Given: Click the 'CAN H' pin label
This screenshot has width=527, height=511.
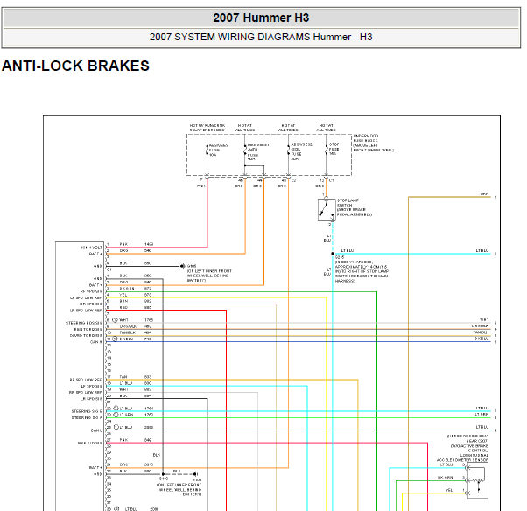Looking at the screenshot, I should [x=95, y=342].
